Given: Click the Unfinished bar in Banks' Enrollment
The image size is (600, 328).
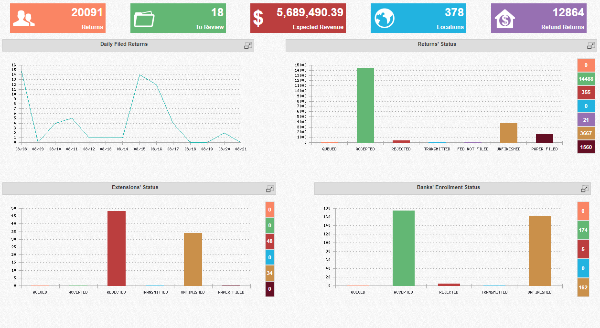Looking at the screenshot, I should [x=540, y=251].
